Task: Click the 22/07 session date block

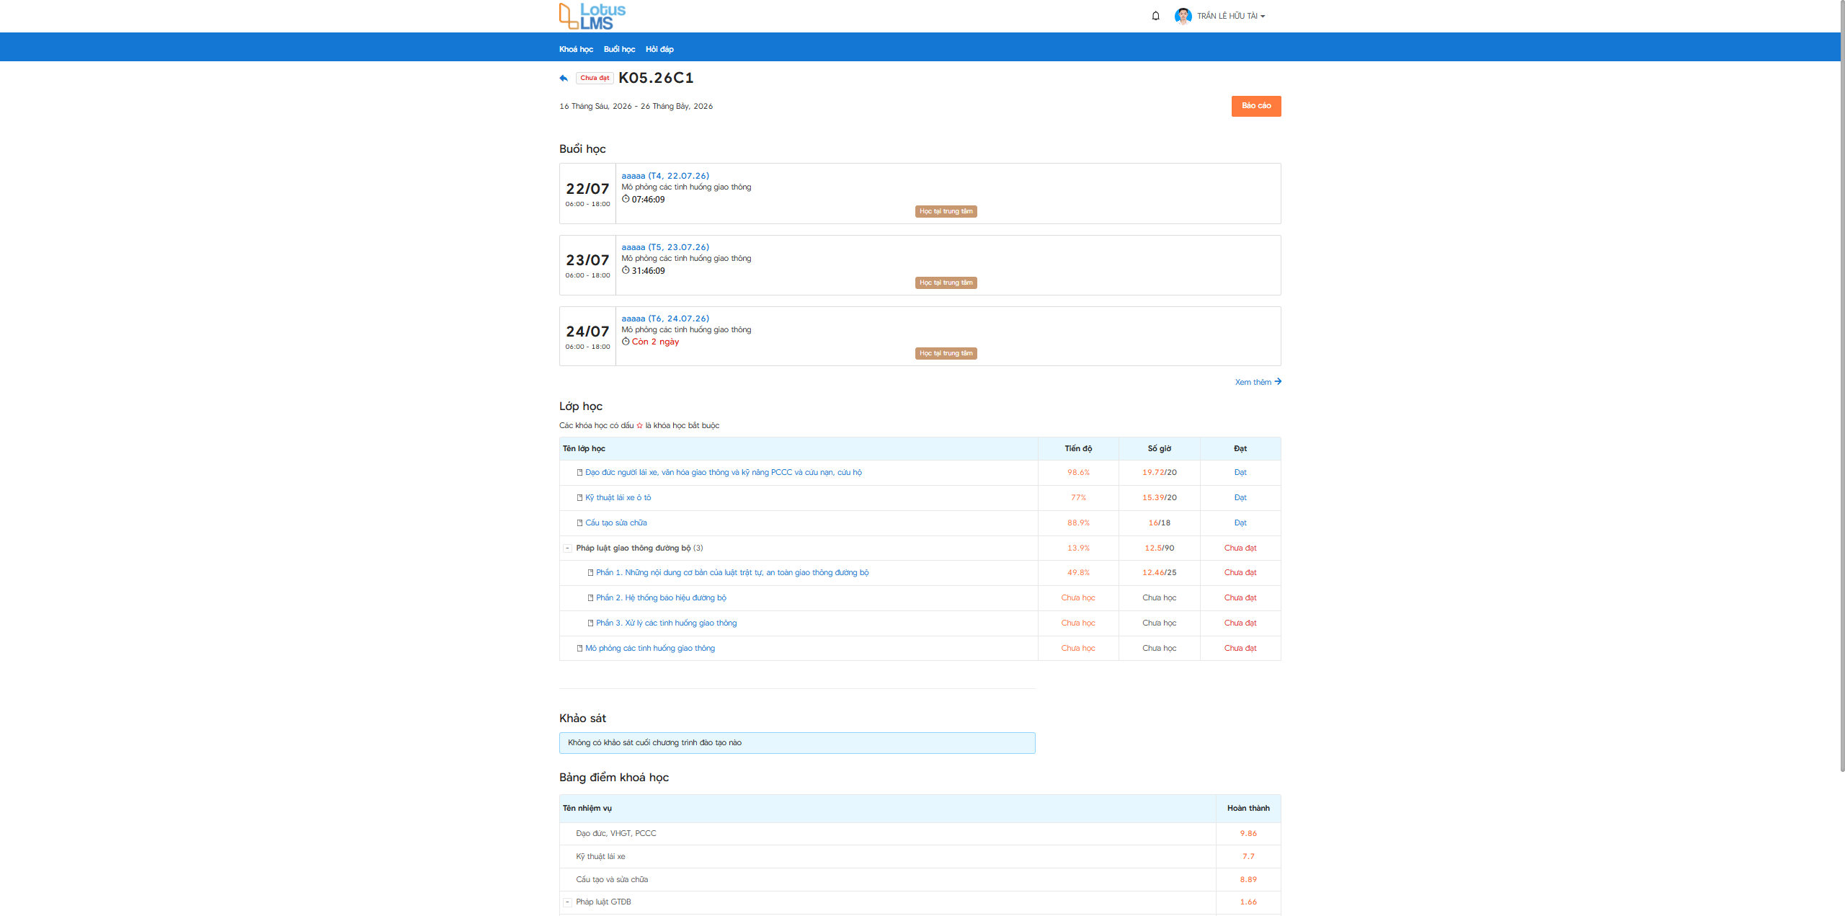Action: point(587,193)
